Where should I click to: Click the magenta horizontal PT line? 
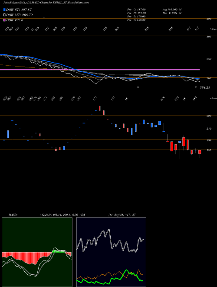(100, 70)
